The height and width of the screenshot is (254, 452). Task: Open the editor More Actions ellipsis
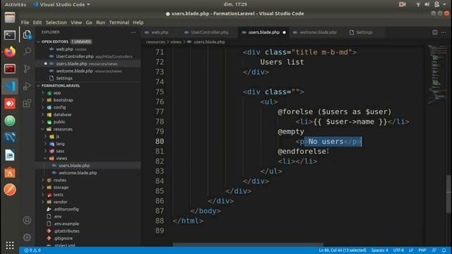click(x=444, y=32)
